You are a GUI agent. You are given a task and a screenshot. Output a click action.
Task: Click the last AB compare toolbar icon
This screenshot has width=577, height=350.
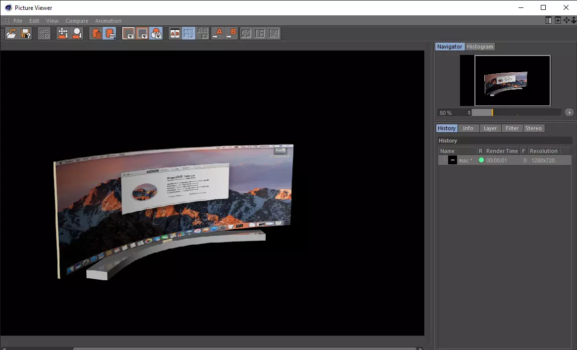tap(274, 34)
